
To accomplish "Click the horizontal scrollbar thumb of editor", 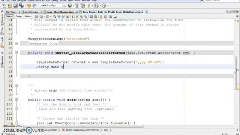I will click(83, 126).
